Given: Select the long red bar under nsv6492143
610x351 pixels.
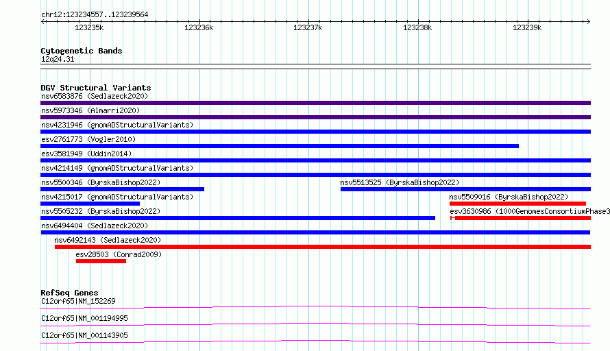Looking at the screenshot, I should 323,247.
